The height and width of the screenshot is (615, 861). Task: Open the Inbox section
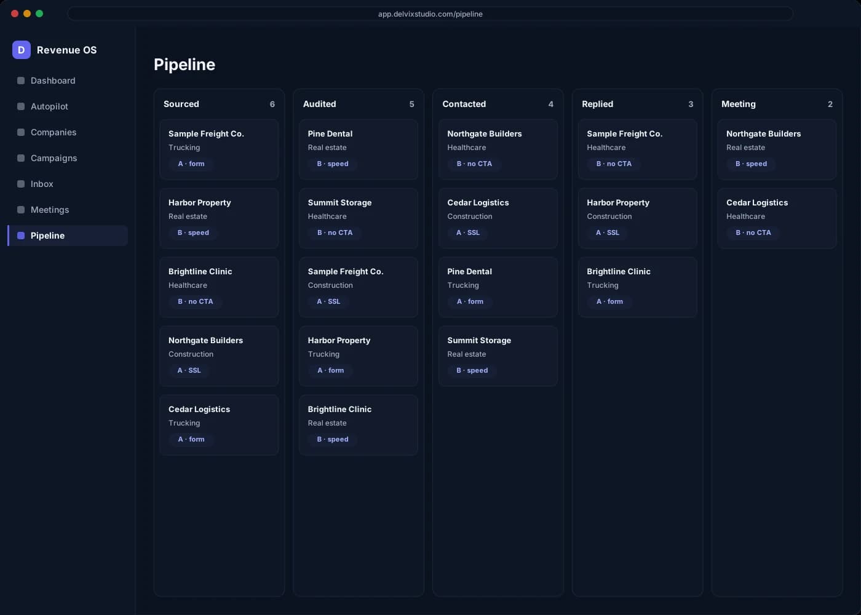[x=68, y=184]
